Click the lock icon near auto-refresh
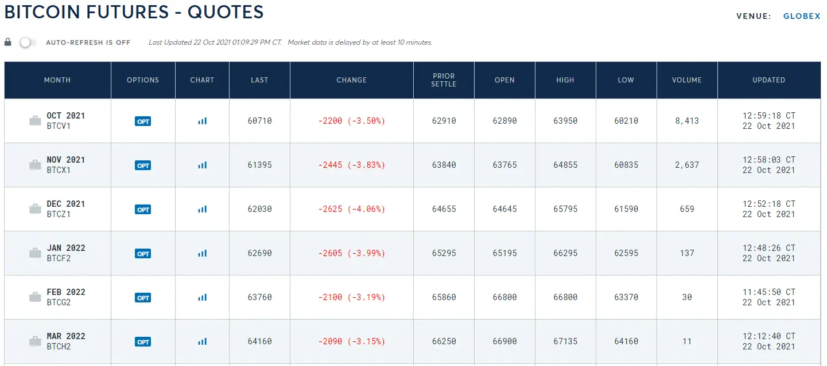The height and width of the screenshot is (366, 827). [8, 42]
